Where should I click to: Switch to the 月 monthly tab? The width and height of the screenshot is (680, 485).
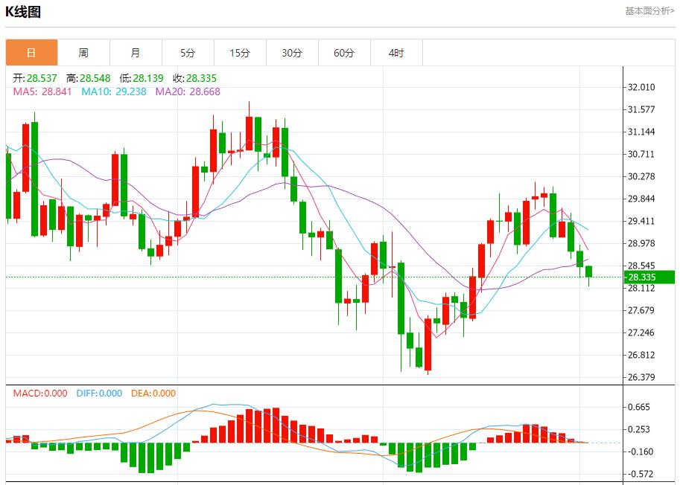point(136,53)
